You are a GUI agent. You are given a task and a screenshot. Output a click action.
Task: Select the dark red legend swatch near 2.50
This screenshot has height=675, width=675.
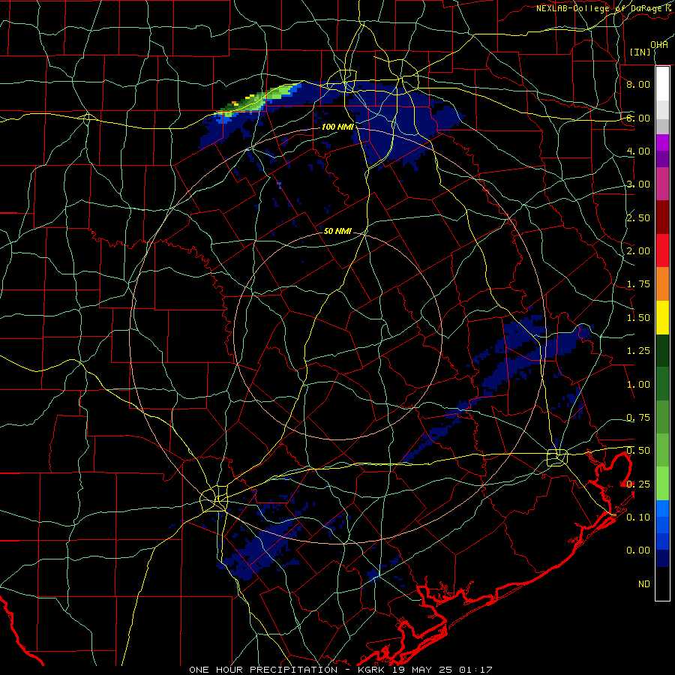tap(662, 217)
